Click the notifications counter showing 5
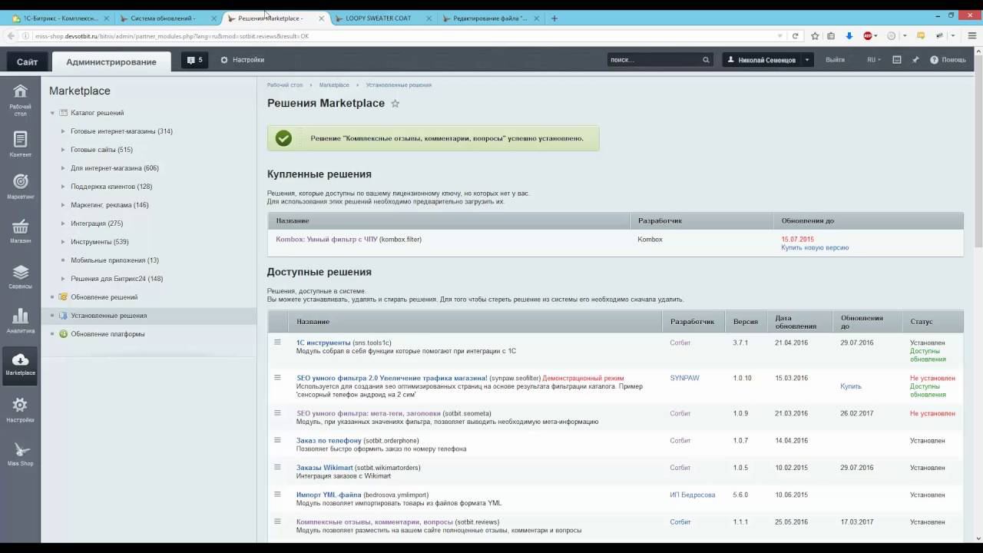This screenshot has width=983, height=553. 194,60
